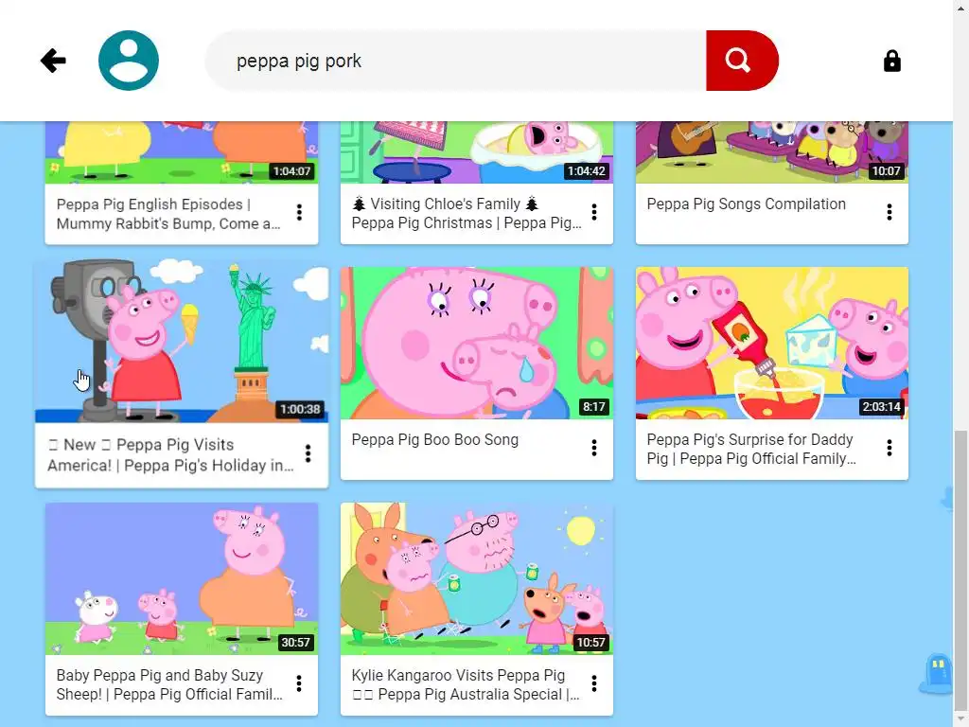The height and width of the screenshot is (727, 969).
Task: Play the 10:07 Songs Compilation thumbnail
Action: click(x=772, y=152)
